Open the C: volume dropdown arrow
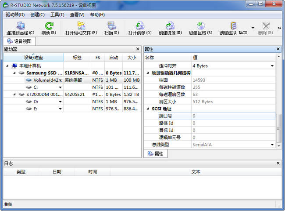This screenshot has width=285, height=211. tap(60, 87)
